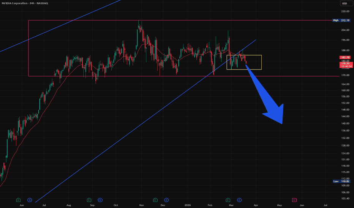Image resolution: width=354 pixels, height=208 pixels.
Task: Click the green earnings E marker near Mar
Action: 228,199
